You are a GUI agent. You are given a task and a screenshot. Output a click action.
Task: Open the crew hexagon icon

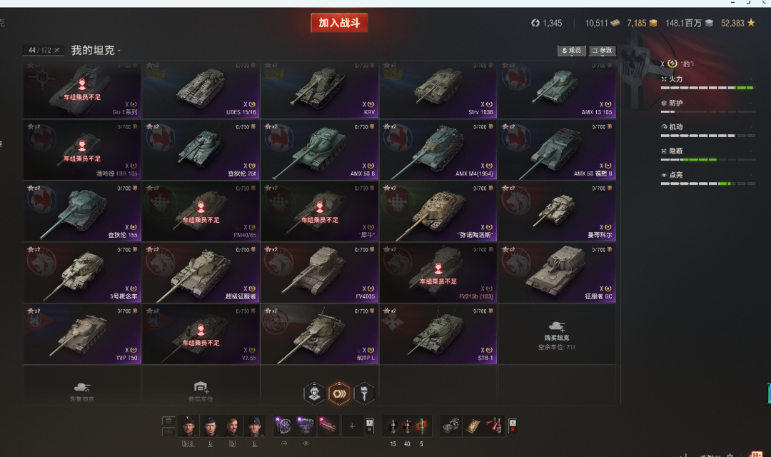(x=314, y=393)
